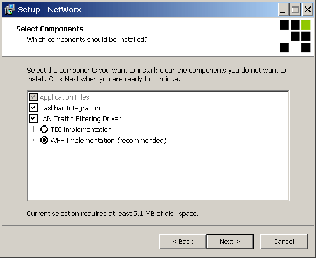Close the Setup - NetWorx window
This screenshot has width=316, height=258.
coord(307,10)
